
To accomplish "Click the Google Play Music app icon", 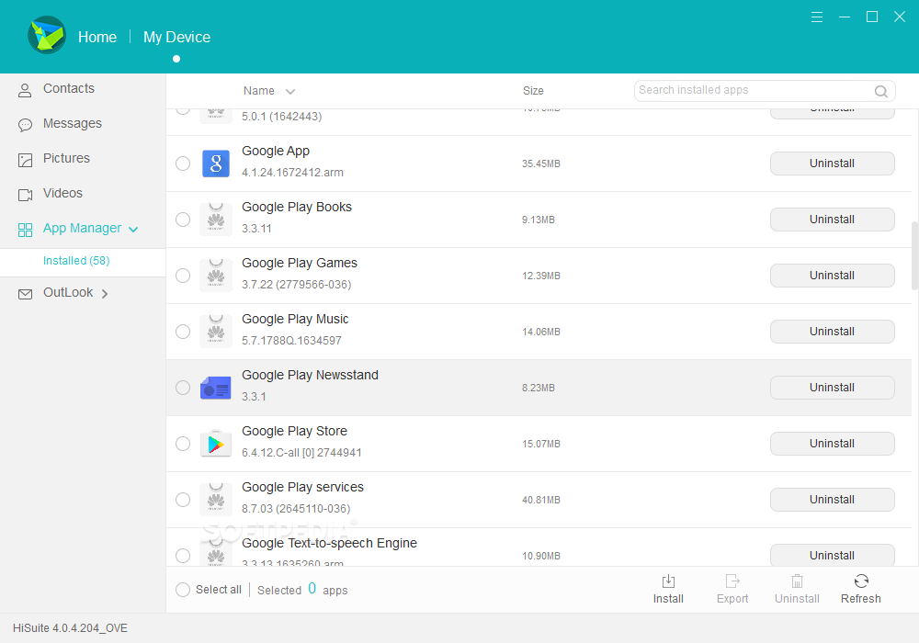I will tap(216, 332).
